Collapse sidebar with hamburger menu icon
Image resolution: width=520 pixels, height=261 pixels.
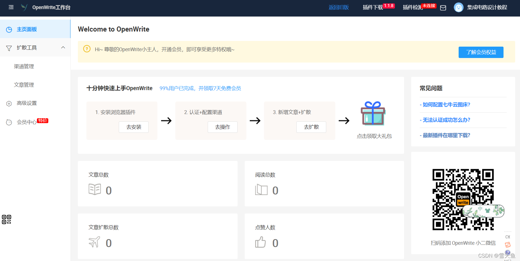tap(11, 7)
